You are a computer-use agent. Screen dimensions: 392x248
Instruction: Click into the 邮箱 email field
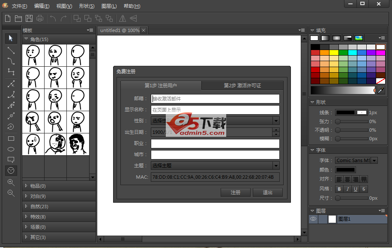[x=215, y=99]
